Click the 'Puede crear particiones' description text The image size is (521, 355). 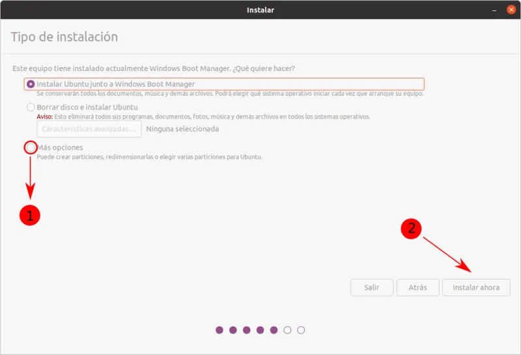click(x=149, y=157)
